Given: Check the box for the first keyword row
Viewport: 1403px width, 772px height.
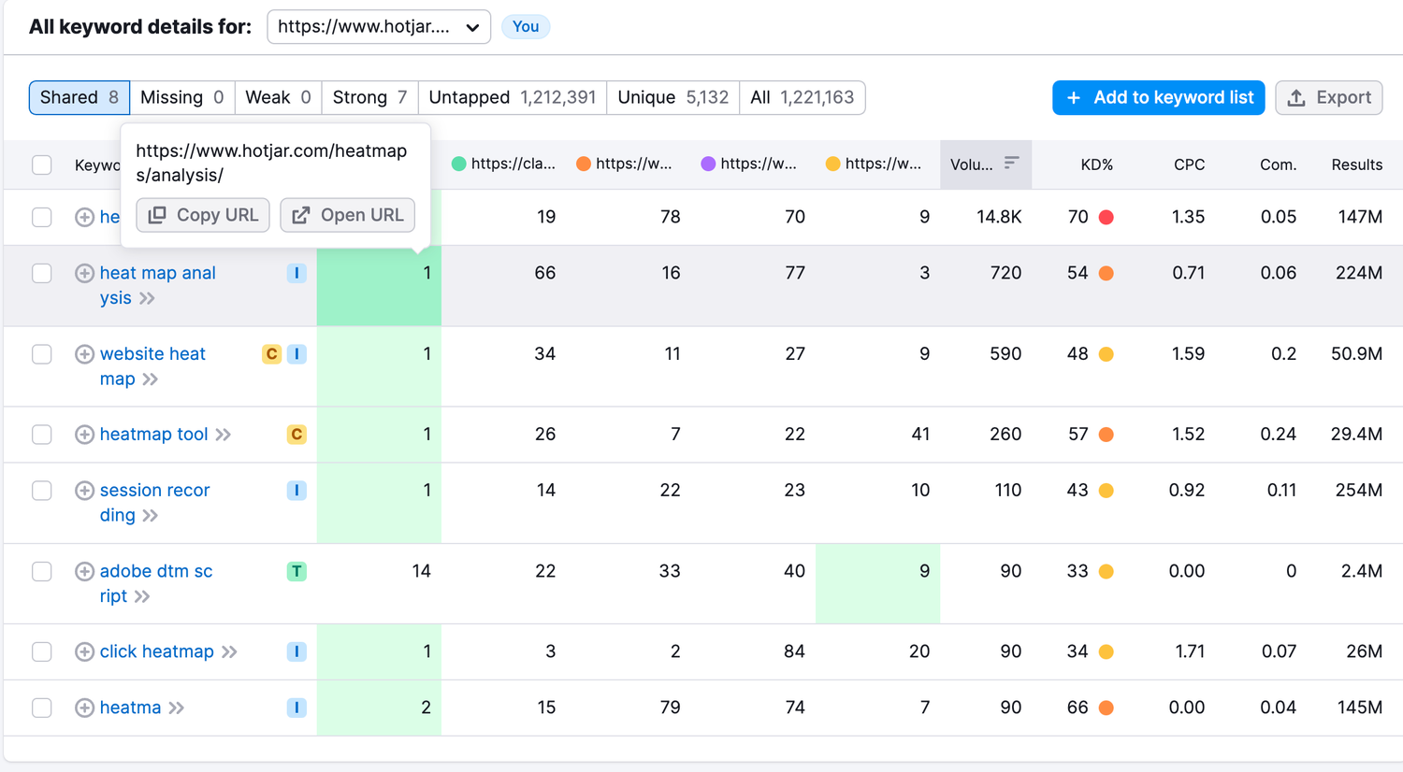Looking at the screenshot, I should tap(42, 217).
